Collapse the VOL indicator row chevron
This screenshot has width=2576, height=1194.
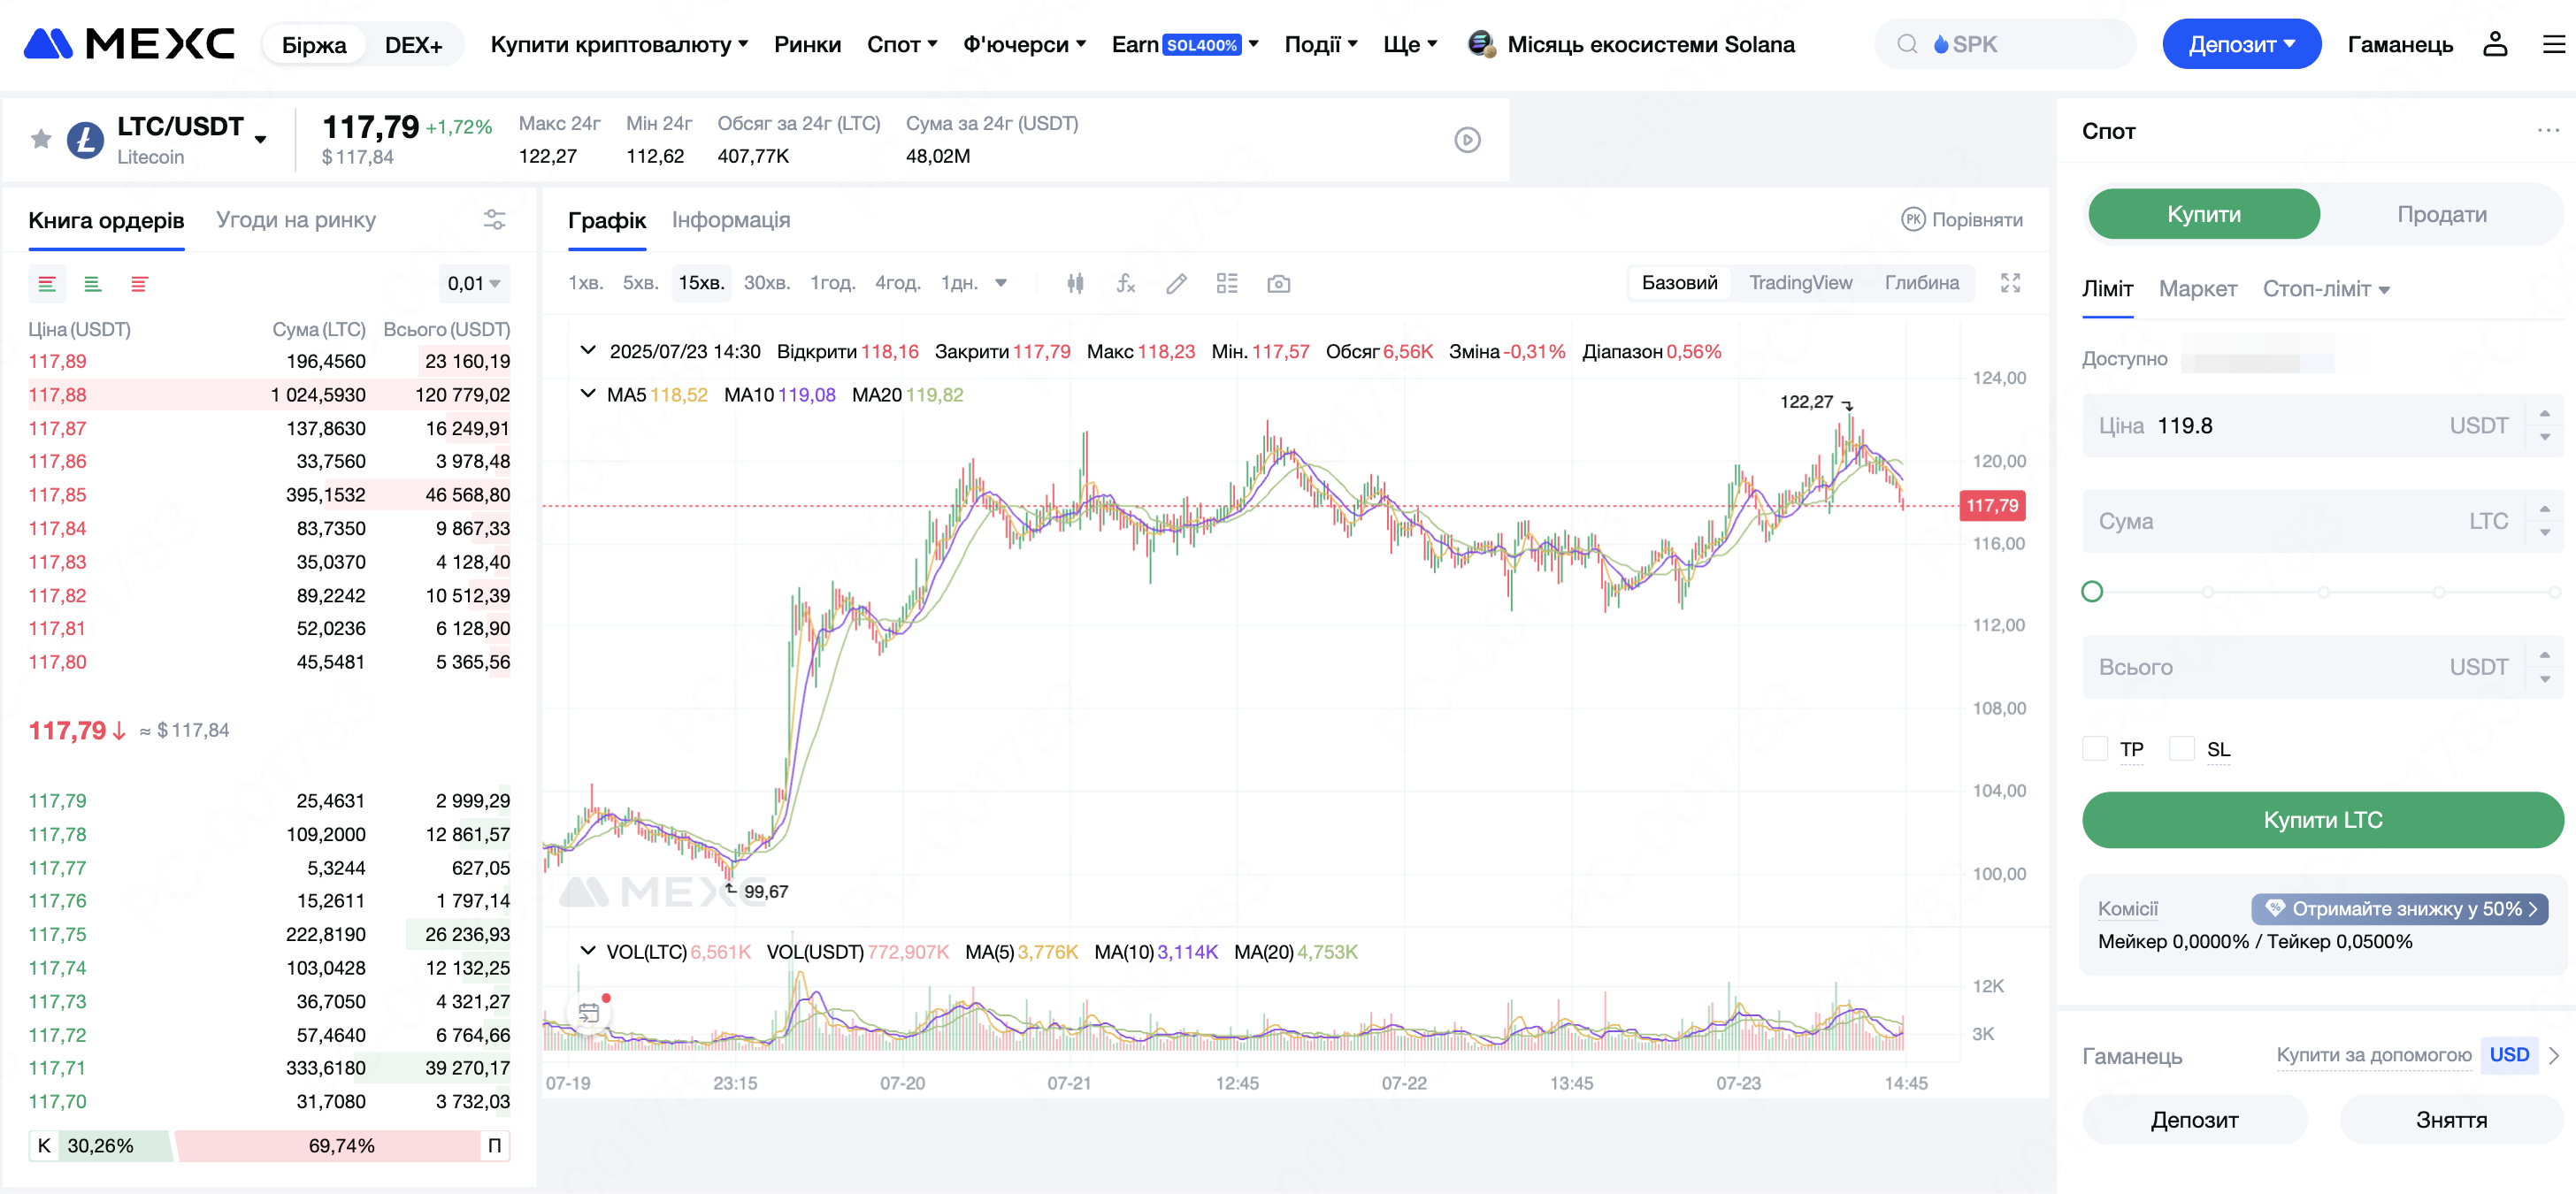[588, 950]
